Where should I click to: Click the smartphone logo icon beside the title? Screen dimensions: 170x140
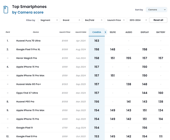coord(6,10)
